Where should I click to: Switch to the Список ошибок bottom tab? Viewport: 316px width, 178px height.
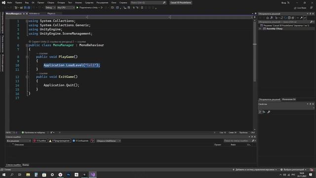[x=13, y=165]
